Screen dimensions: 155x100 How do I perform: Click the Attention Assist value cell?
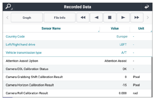116,61
